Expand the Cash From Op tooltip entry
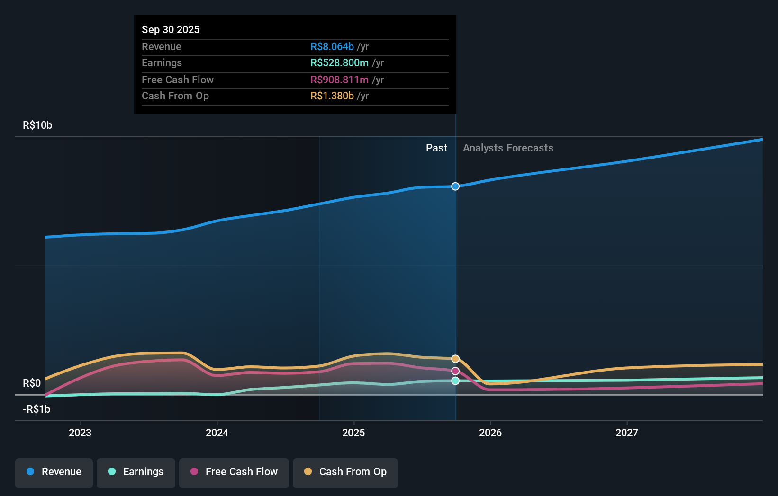Image resolution: width=778 pixels, height=496 pixels. point(294,96)
